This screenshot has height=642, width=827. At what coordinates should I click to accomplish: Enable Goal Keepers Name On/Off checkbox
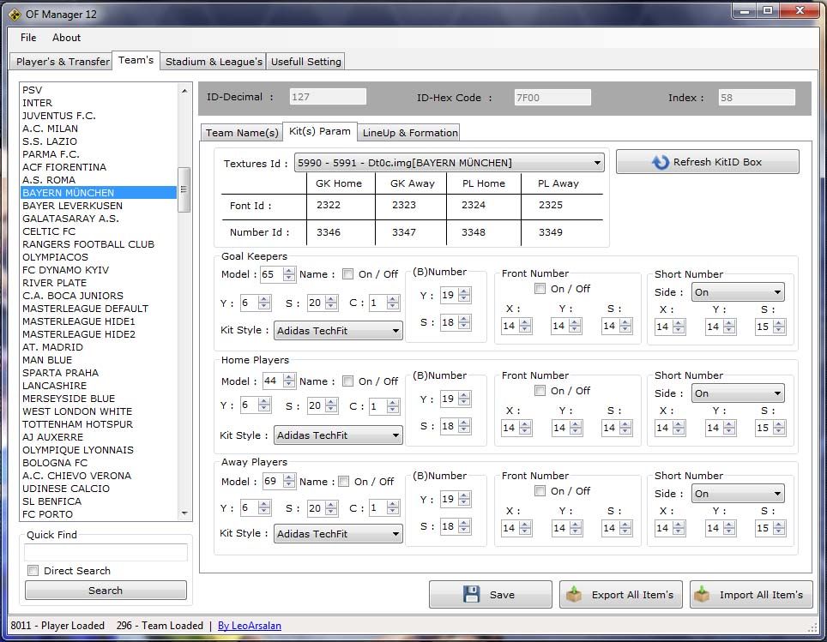pos(347,274)
